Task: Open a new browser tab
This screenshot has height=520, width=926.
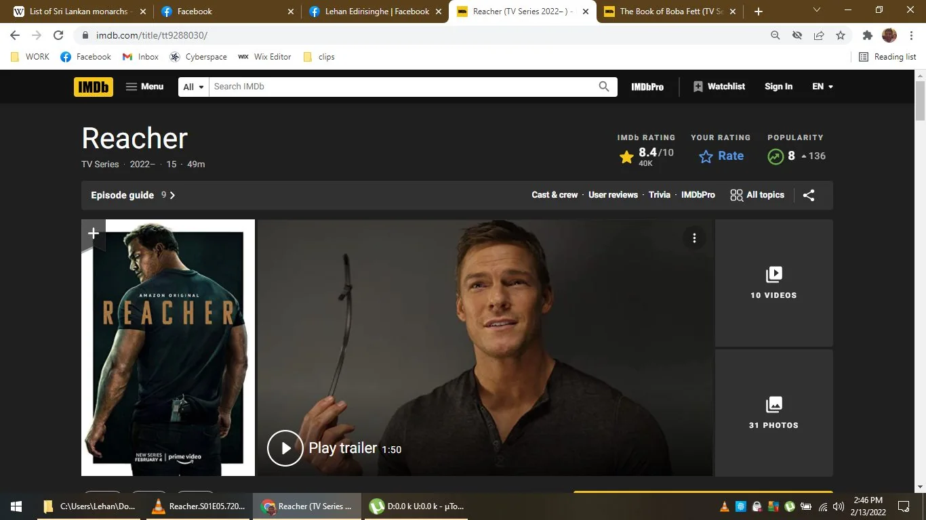Action: pos(759,12)
